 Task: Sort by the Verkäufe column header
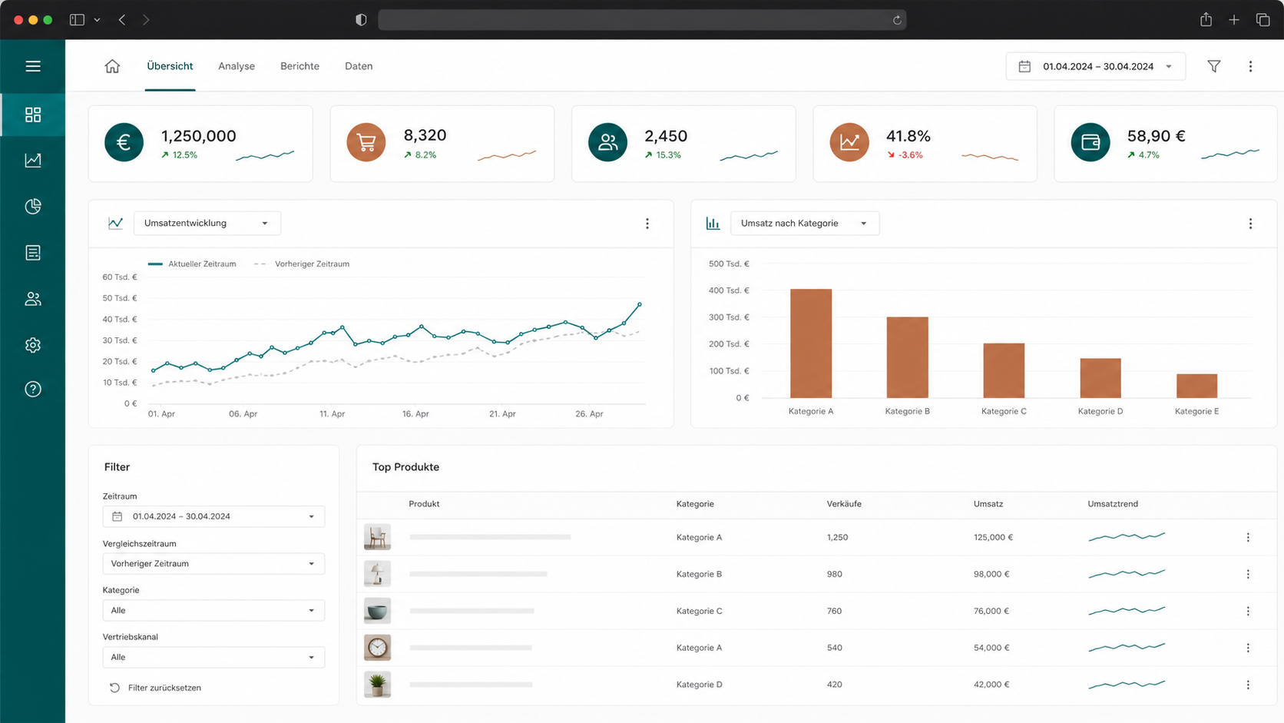tap(844, 504)
